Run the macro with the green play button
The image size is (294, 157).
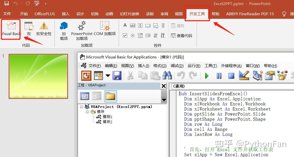(207, 75)
